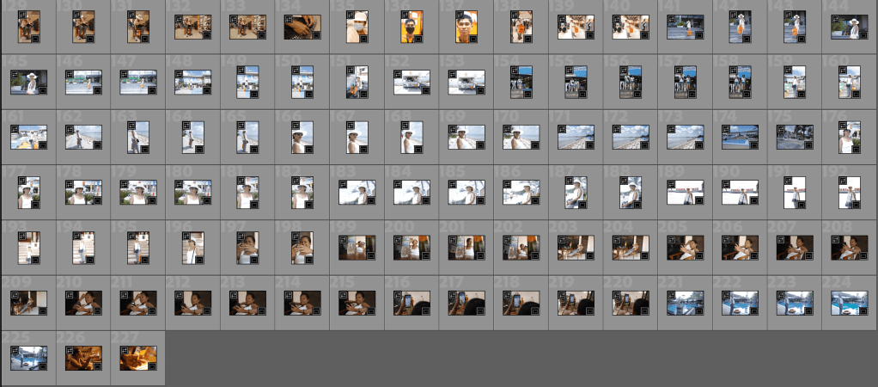
Task: Select thumbnail 129 of person sitting
Action: click(28, 28)
